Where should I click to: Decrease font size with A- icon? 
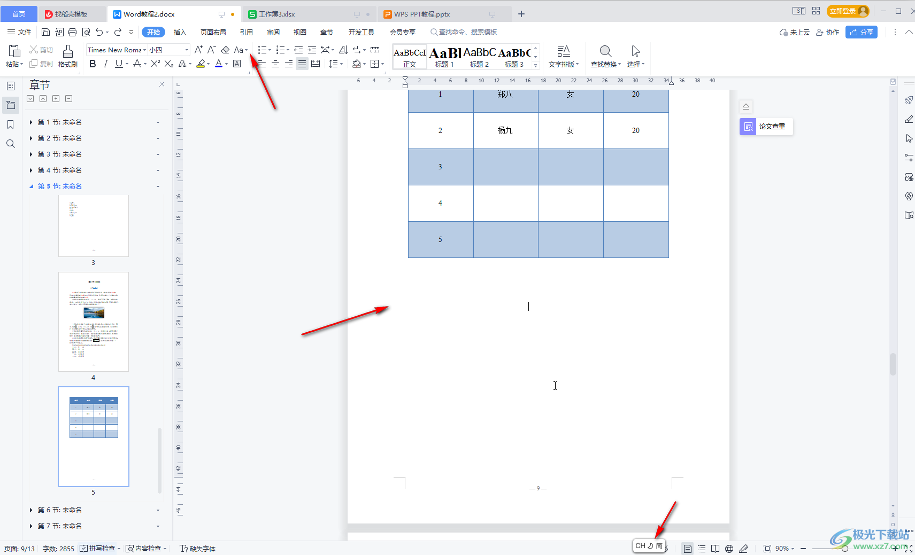point(212,50)
